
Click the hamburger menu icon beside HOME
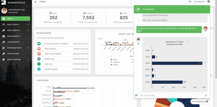click(36, 2)
